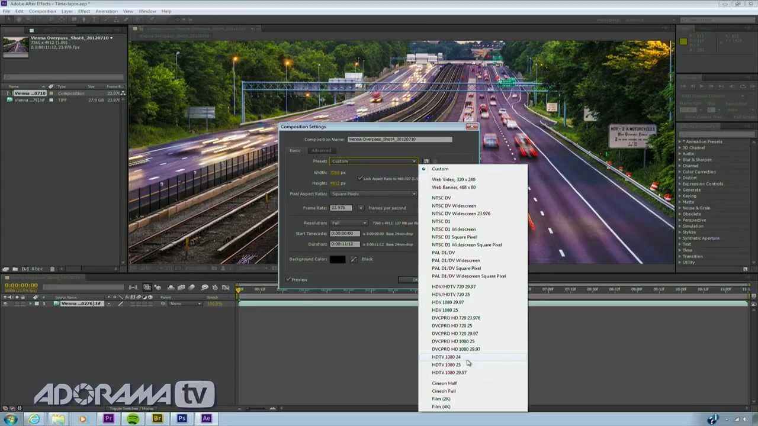Viewport: 758px width, 426px height.
Task: Toggle the Lock Aspect Ratio checkbox
Action: coord(360,178)
